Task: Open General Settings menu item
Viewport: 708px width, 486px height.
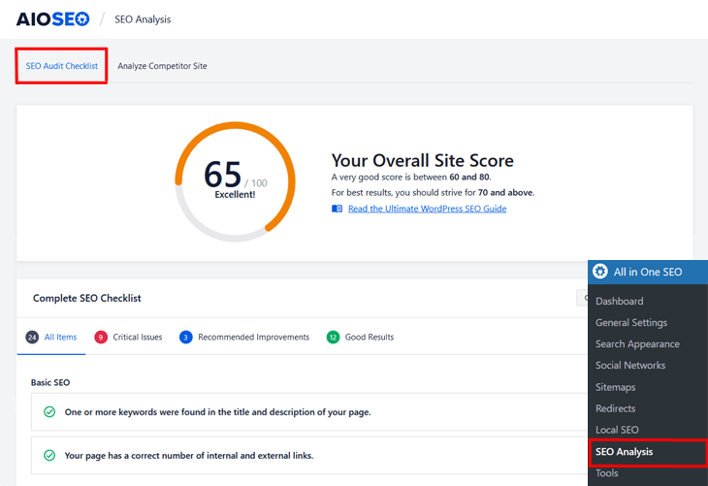Action: click(x=630, y=322)
